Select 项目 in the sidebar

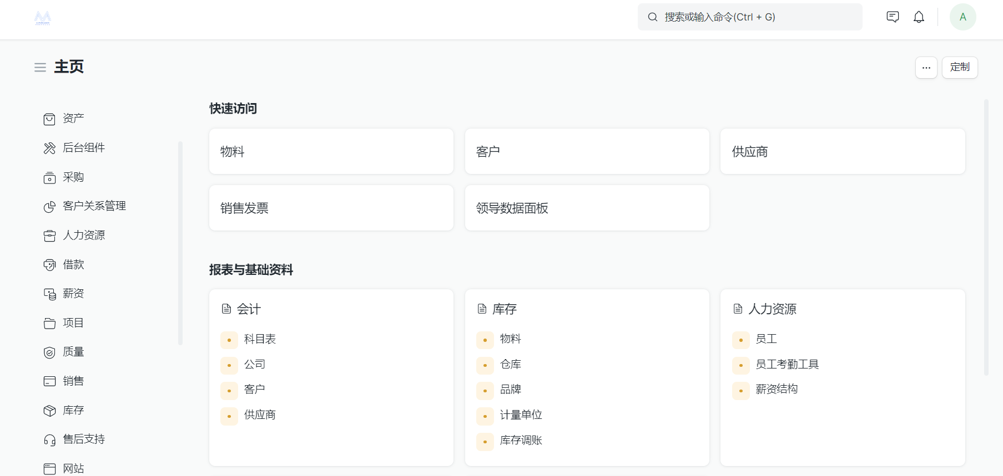pyautogui.click(x=73, y=323)
